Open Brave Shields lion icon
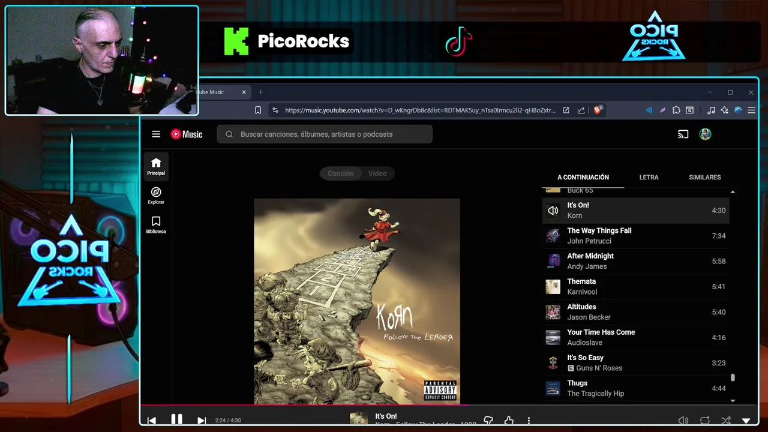The width and height of the screenshot is (768, 432). point(598,110)
